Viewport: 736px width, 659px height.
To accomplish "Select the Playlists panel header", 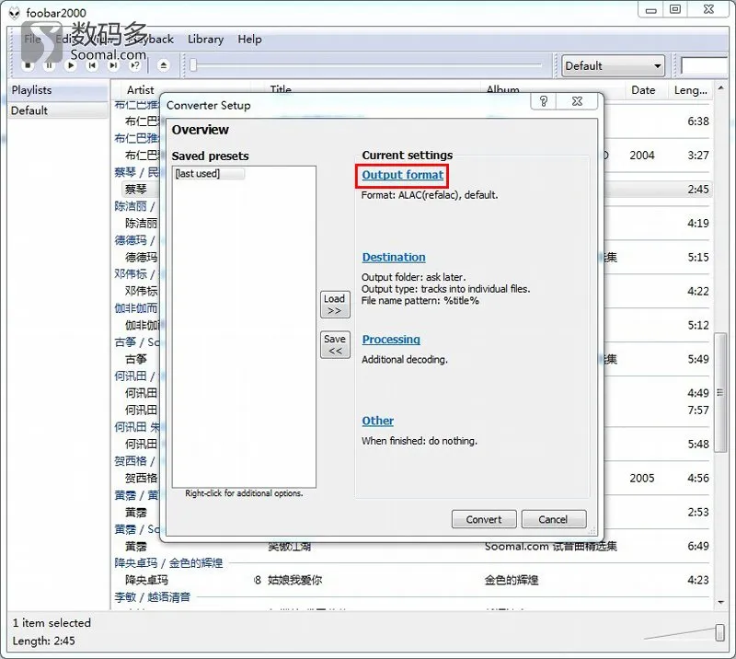I will [58, 90].
